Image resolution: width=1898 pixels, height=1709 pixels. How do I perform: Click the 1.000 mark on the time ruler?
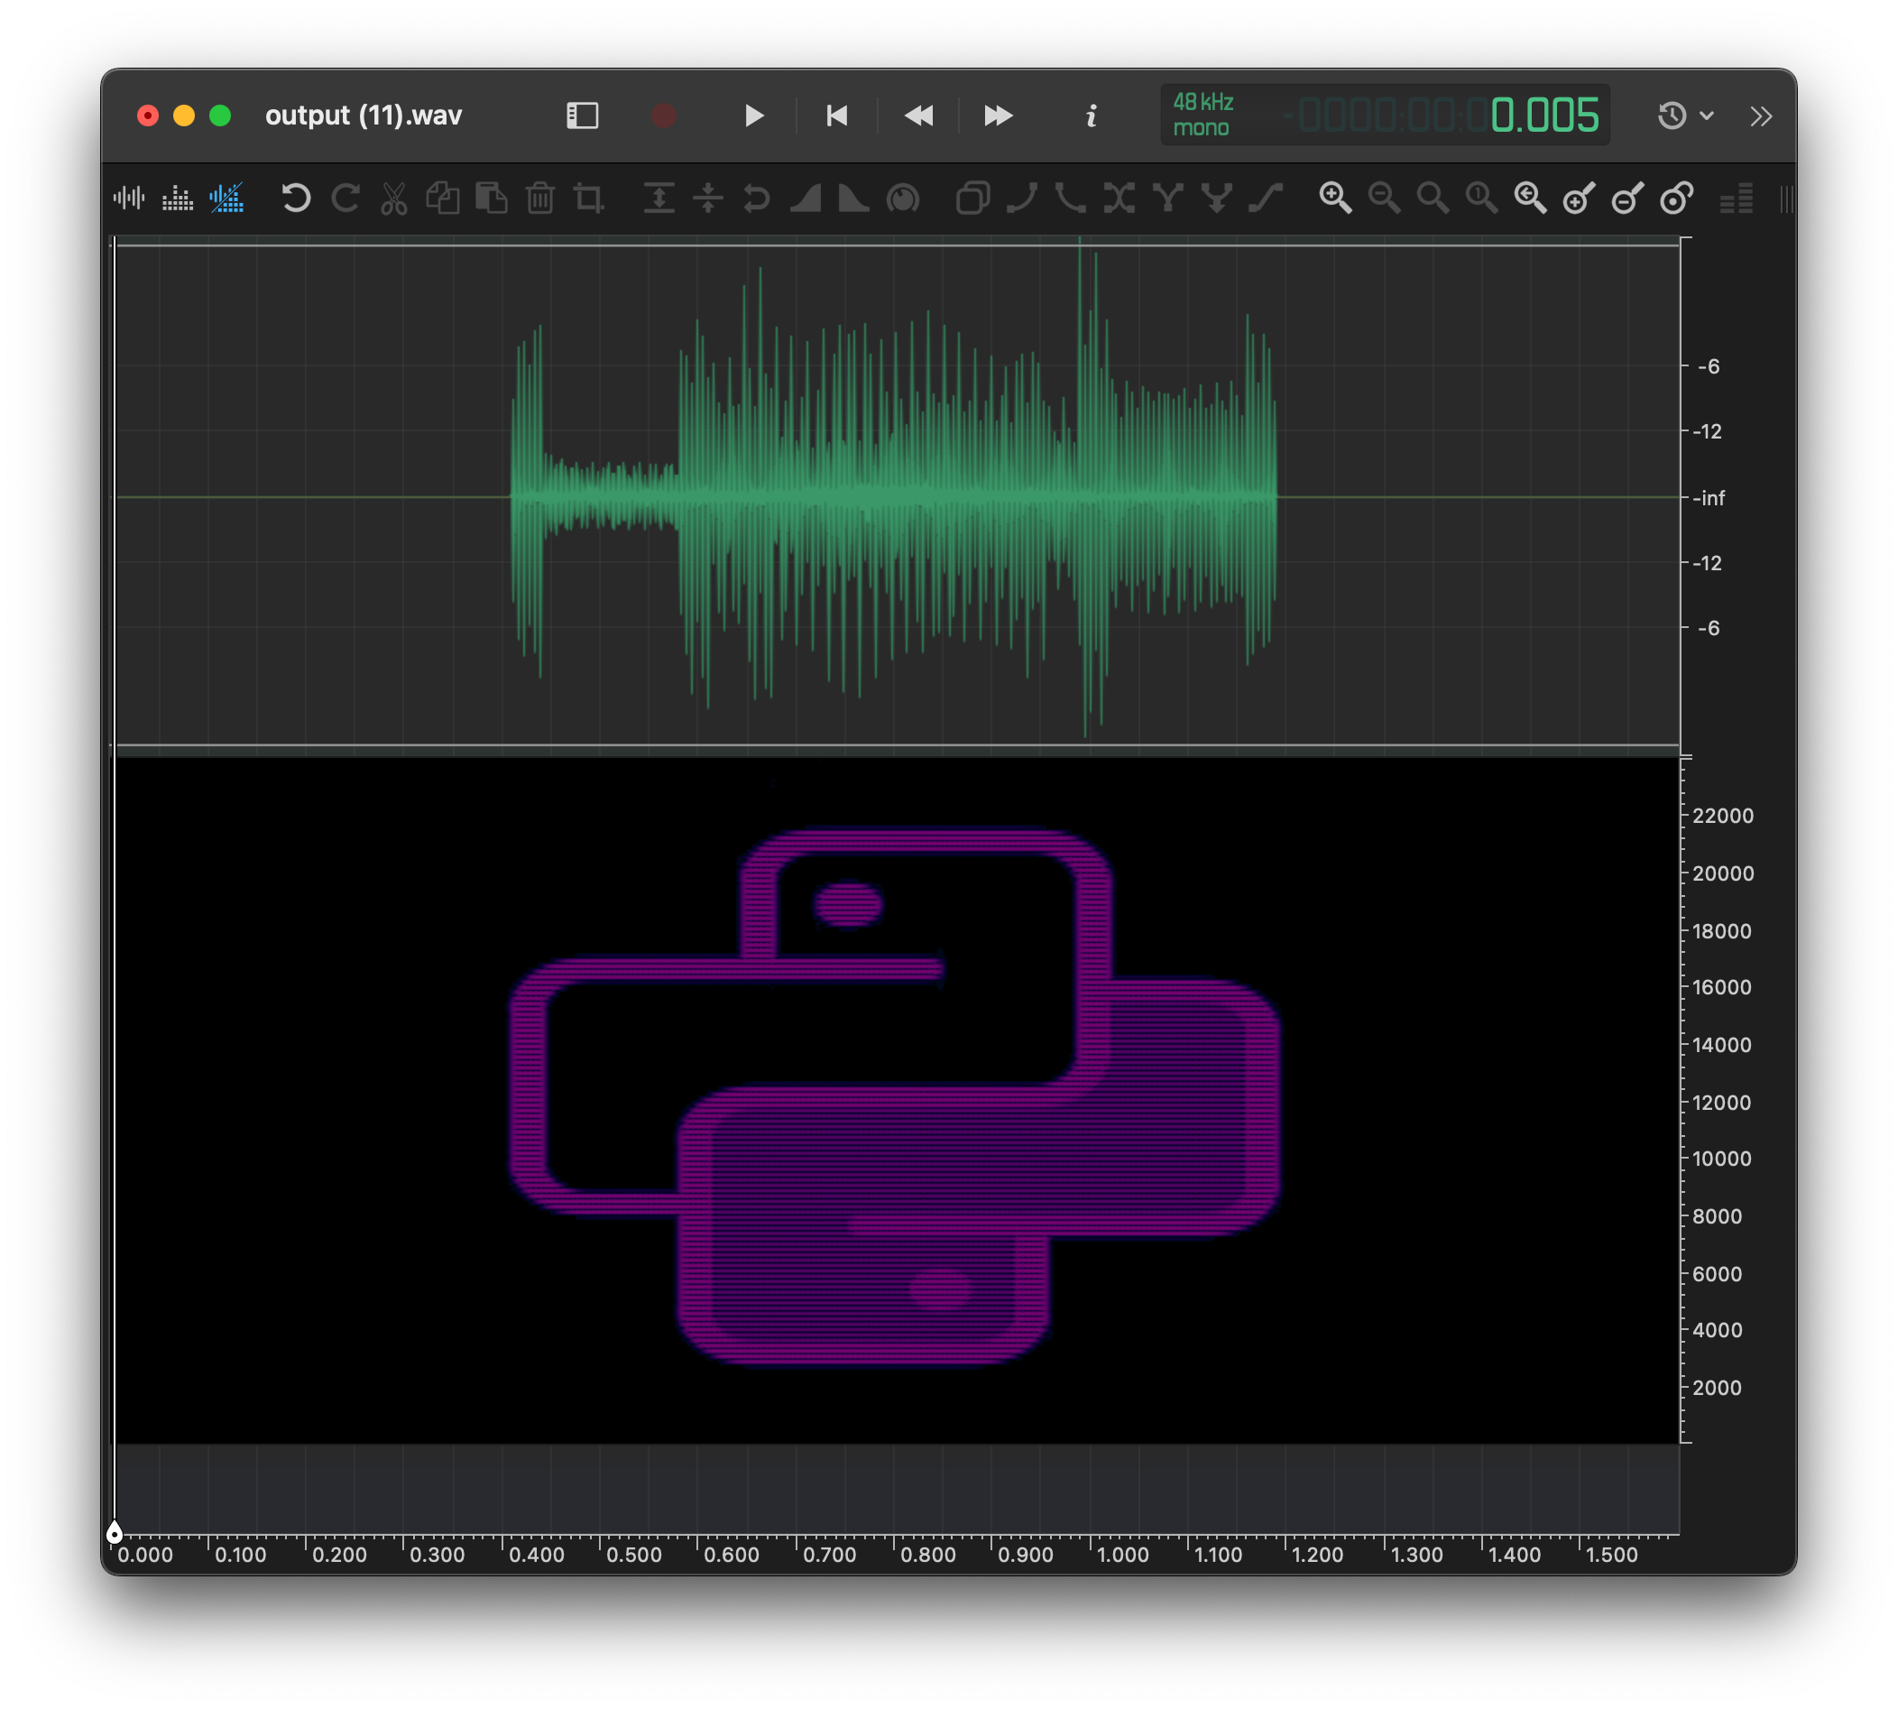pyautogui.click(x=1123, y=1555)
